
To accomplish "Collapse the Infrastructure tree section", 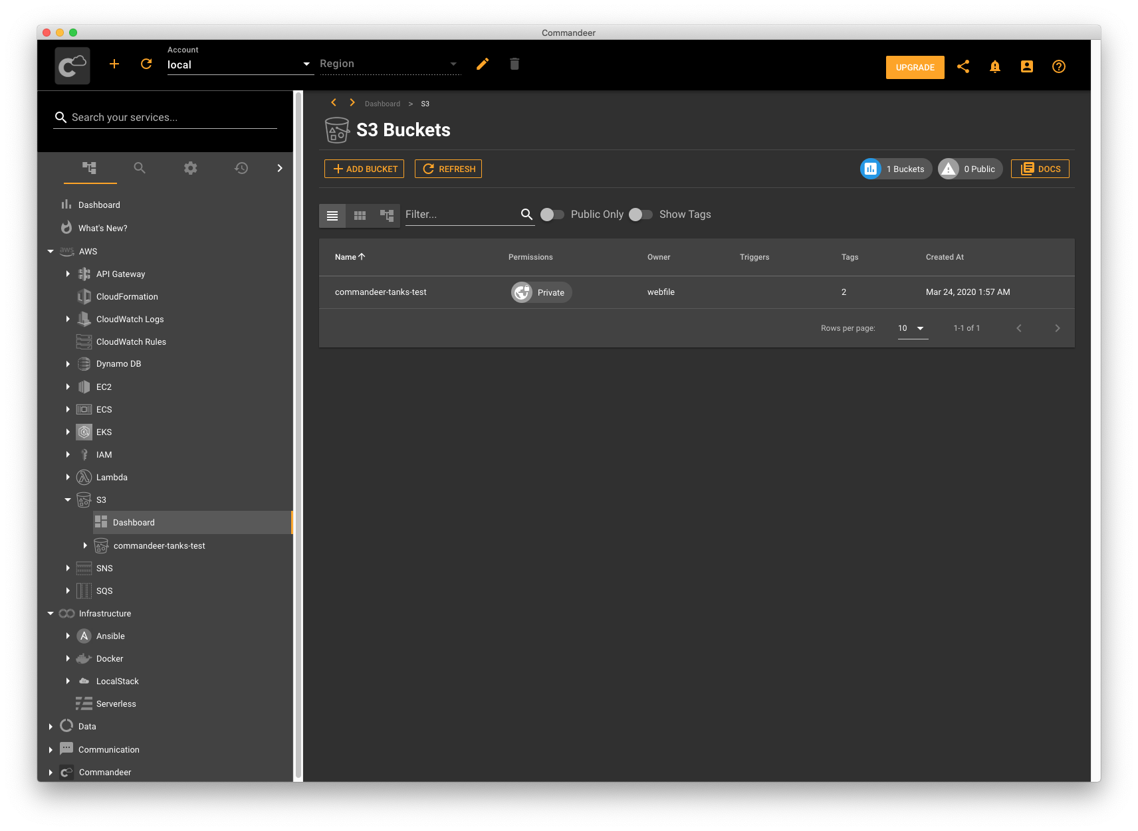I will coord(51,613).
